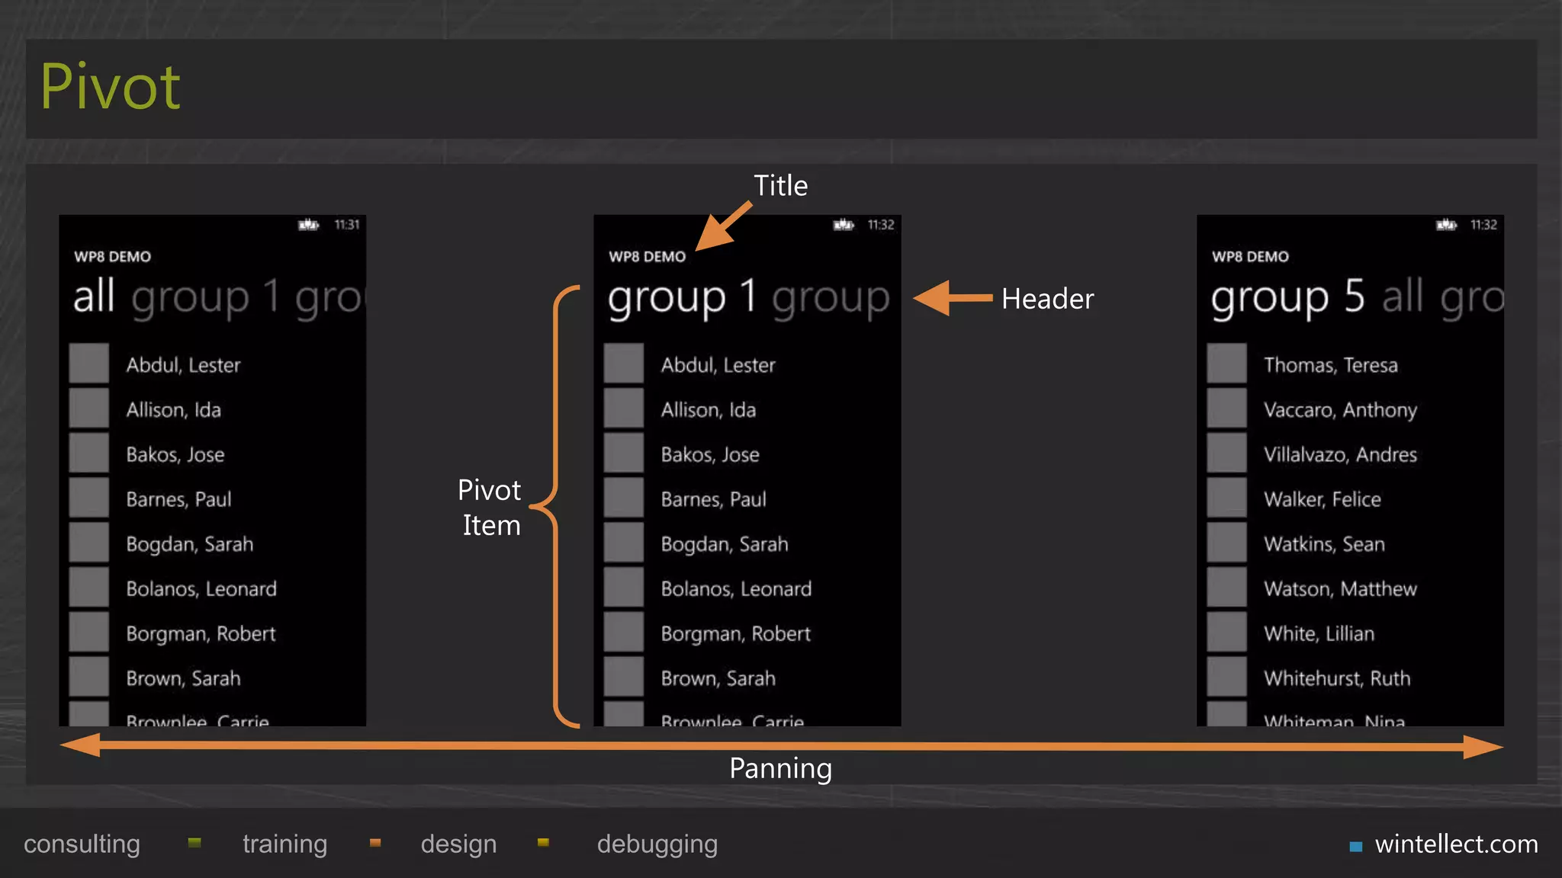The image size is (1562, 878).
Task: Open the wintellect.com link
Action: click(x=1455, y=844)
